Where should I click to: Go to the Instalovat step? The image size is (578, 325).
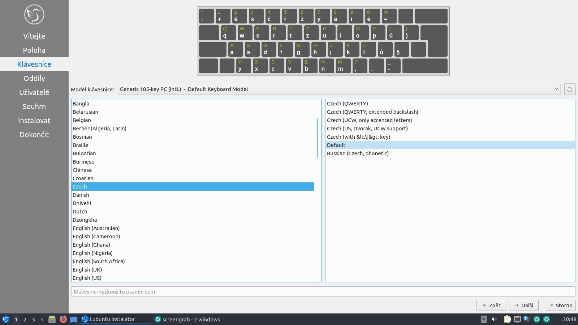[34, 121]
